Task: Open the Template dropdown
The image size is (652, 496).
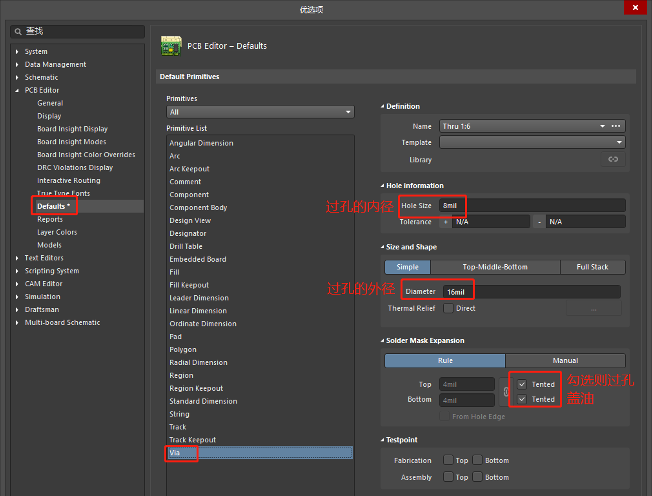Action: pos(532,142)
